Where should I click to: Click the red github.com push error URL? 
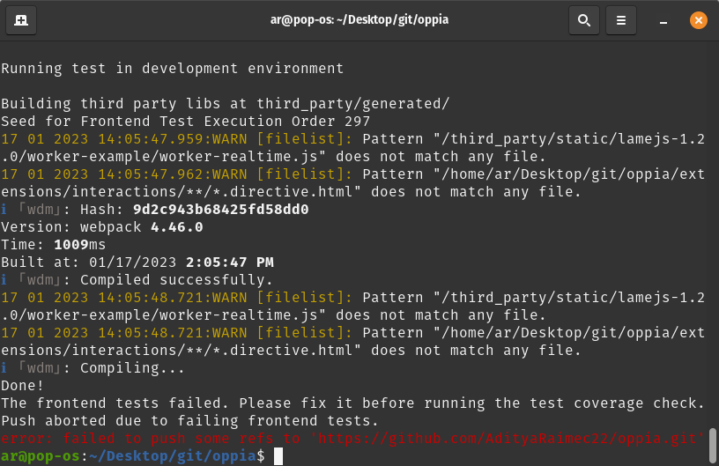(508, 439)
